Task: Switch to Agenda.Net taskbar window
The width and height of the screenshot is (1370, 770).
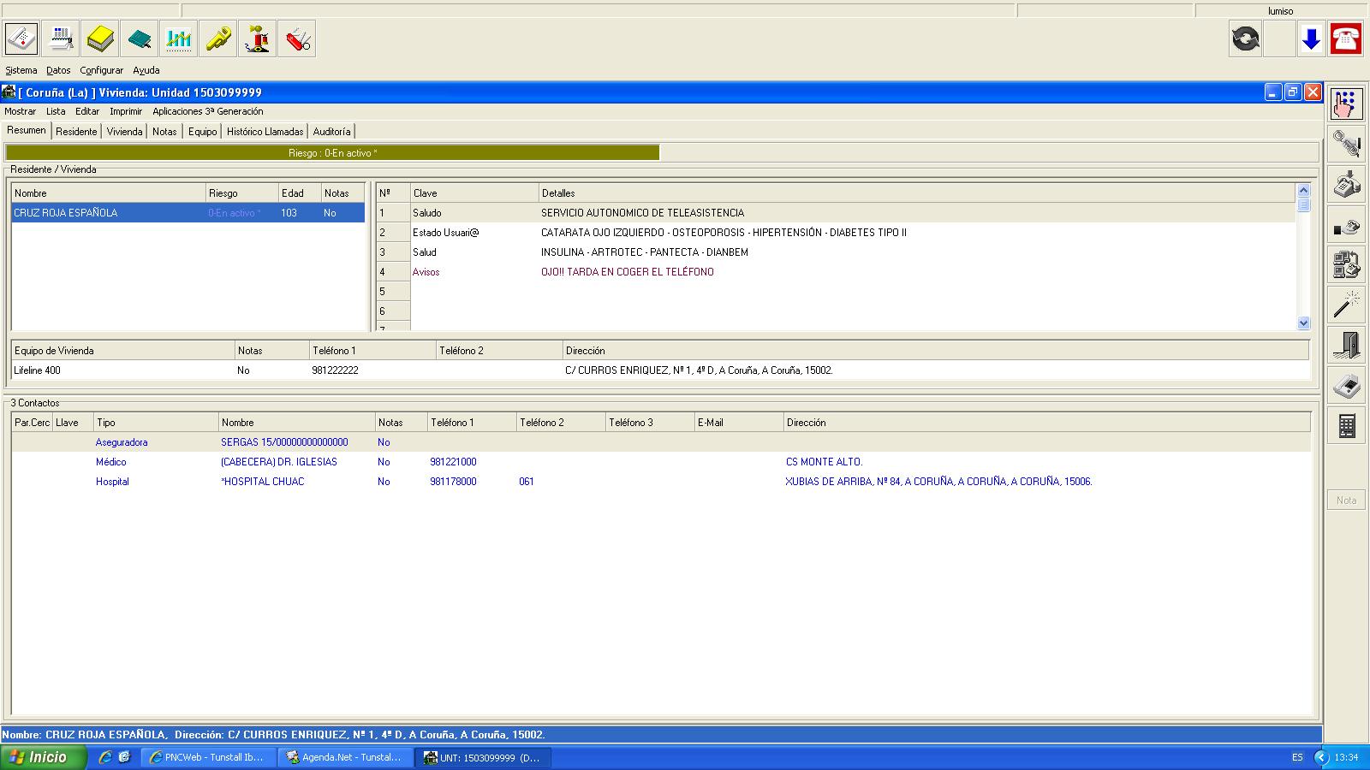Action: [345, 757]
